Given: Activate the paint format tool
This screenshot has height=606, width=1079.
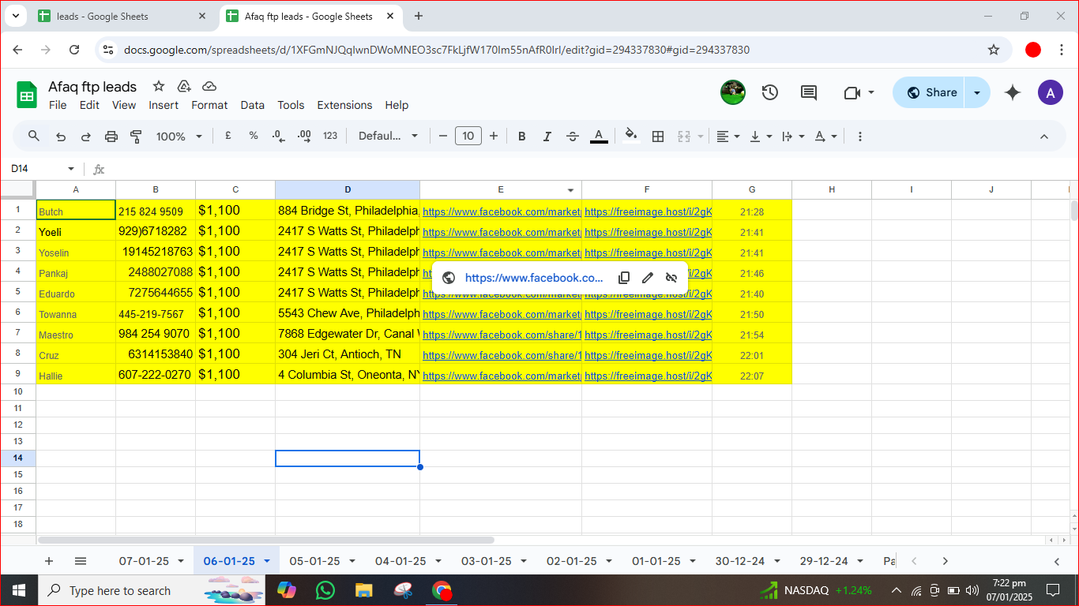Looking at the screenshot, I should pos(136,137).
